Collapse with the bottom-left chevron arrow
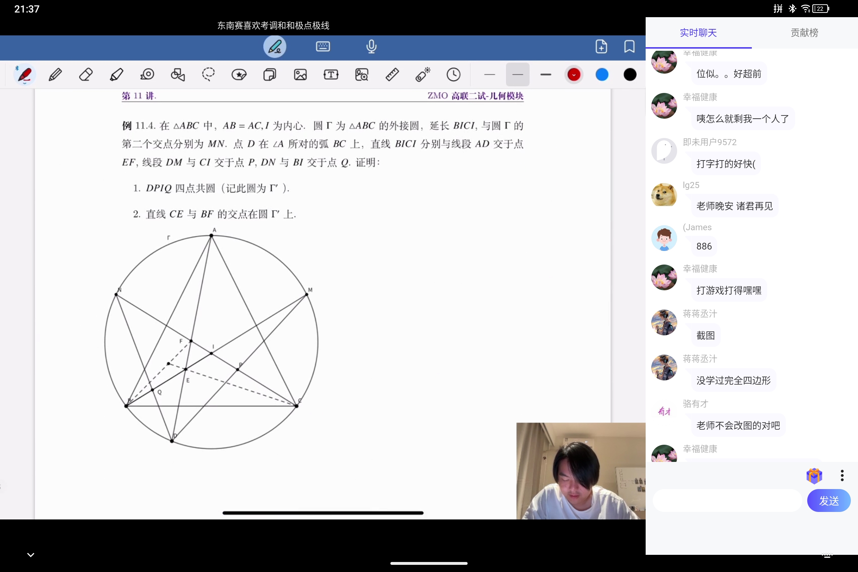 (31, 555)
